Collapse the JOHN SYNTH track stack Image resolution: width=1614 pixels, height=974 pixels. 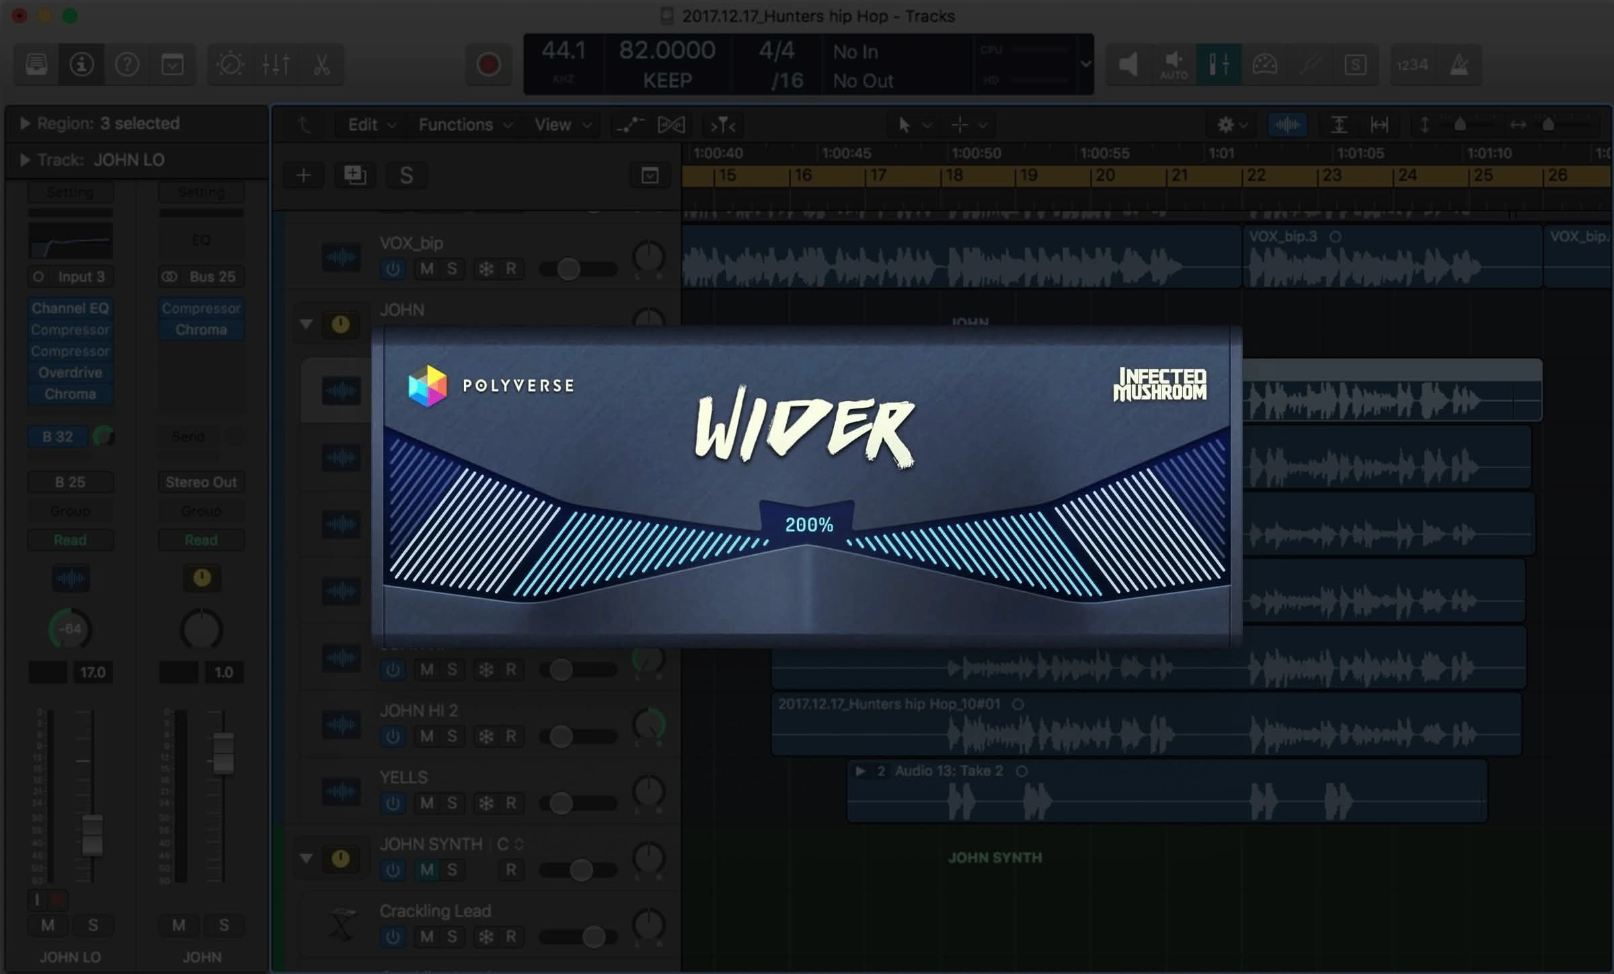click(306, 858)
